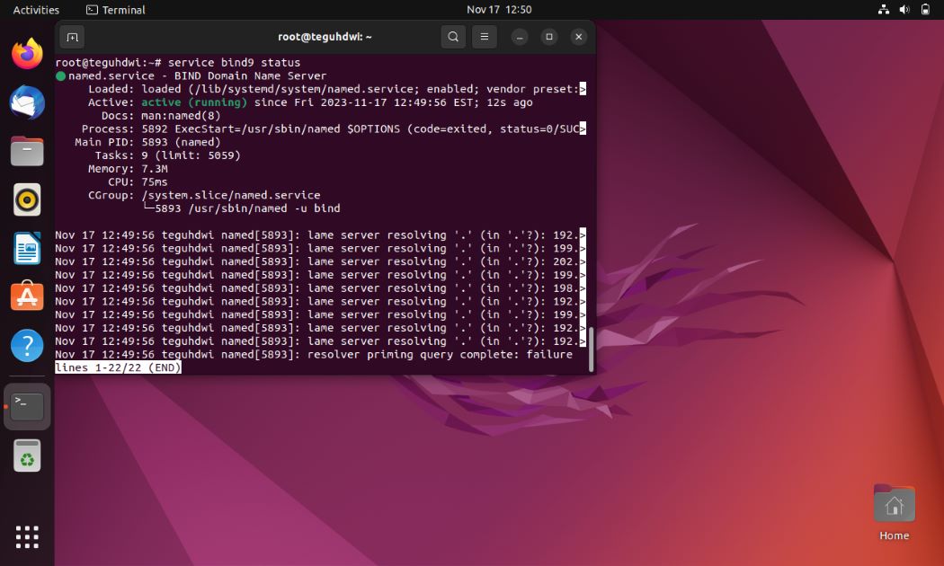Click the volume speaker icon
Screen dimensions: 944x566
pos(904,10)
